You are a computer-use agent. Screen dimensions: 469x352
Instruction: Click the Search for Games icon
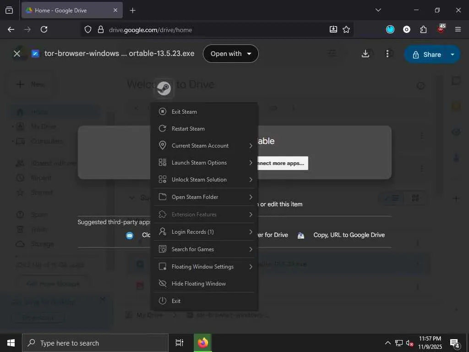163,249
